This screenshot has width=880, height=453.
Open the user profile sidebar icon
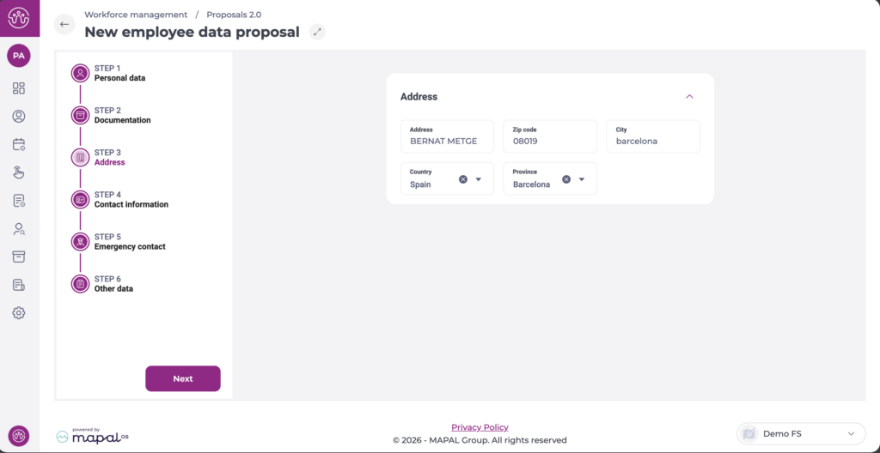pyautogui.click(x=19, y=117)
